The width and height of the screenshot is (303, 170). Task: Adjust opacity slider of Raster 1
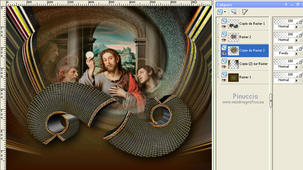[x=286, y=74]
